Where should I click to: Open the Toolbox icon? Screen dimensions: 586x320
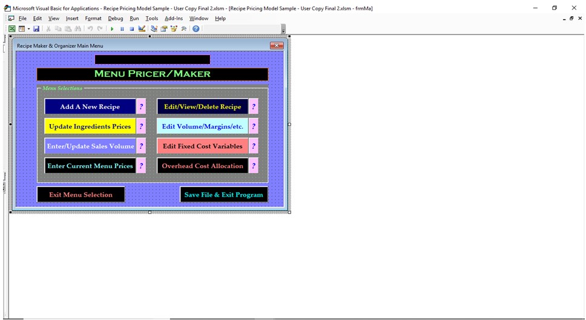coord(183,28)
